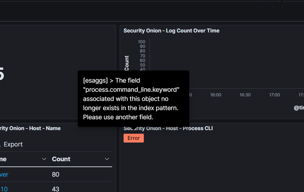
Task: Select the blue hostname link ending in "10"
Action: point(3,189)
